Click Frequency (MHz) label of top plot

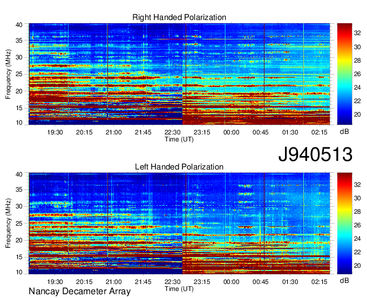pyautogui.click(x=8, y=74)
